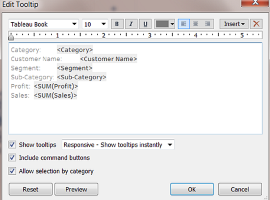Clear tooltip with red X button
This screenshot has height=200, width=270.
256,24
